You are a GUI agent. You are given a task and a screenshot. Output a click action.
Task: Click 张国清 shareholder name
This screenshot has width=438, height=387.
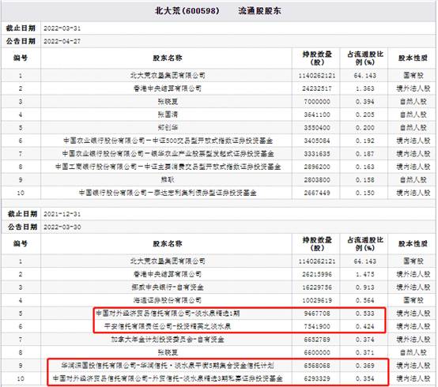coord(168,115)
